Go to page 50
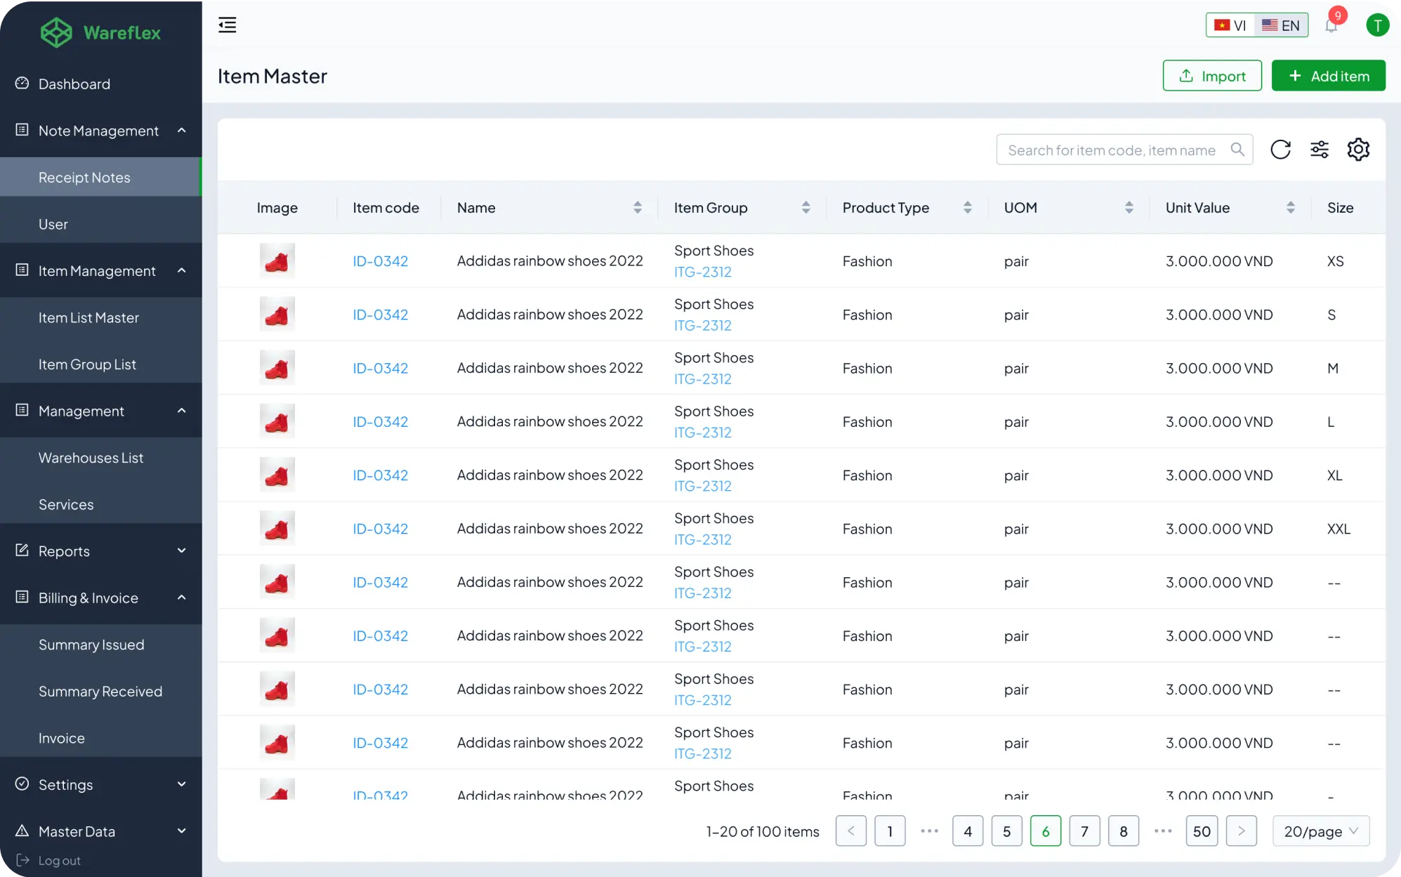Viewport: 1401px width, 877px height. 1202,831
